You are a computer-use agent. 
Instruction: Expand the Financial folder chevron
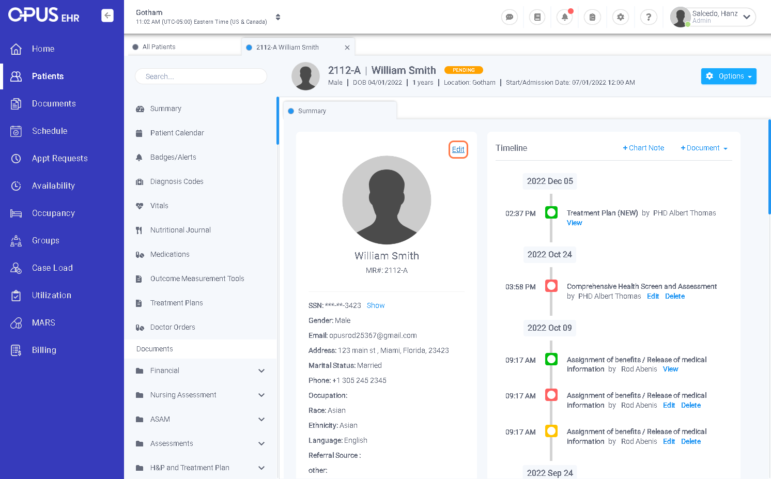coord(261,370)
